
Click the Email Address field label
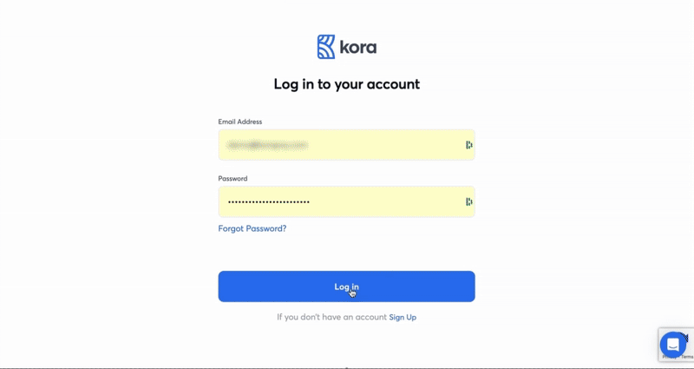(240, 122)
